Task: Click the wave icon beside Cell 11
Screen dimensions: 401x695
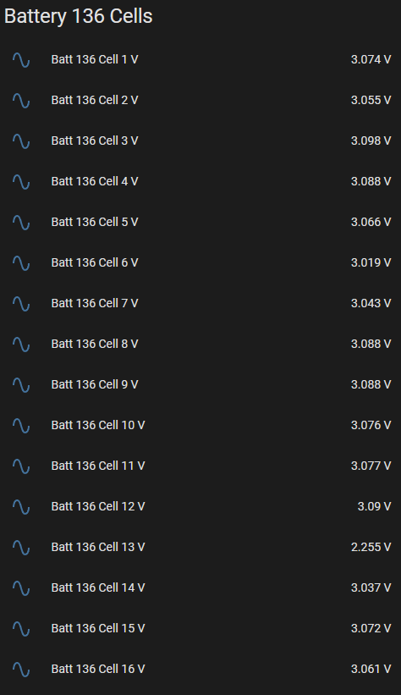Action: (x=21, y=466)
